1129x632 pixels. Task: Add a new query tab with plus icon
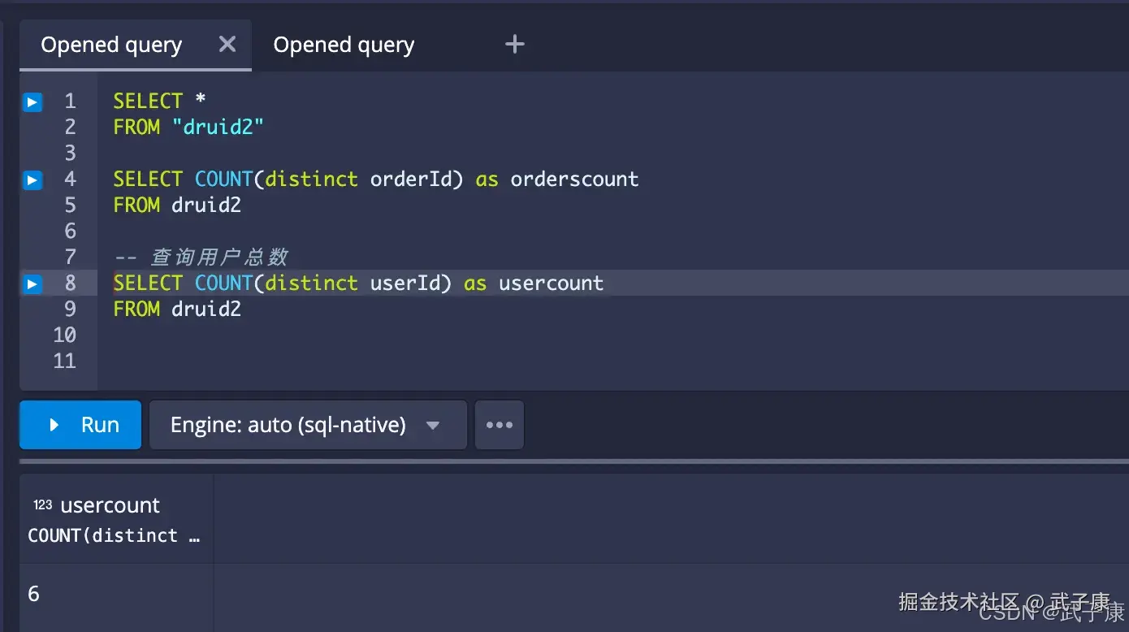(514, 45)
